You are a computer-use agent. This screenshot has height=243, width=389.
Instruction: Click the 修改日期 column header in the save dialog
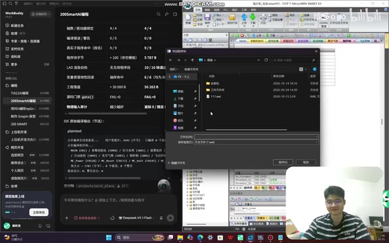(278, 76)
